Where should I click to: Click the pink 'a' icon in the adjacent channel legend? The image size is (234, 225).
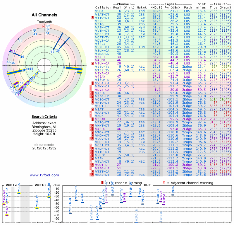click(164, 183)
